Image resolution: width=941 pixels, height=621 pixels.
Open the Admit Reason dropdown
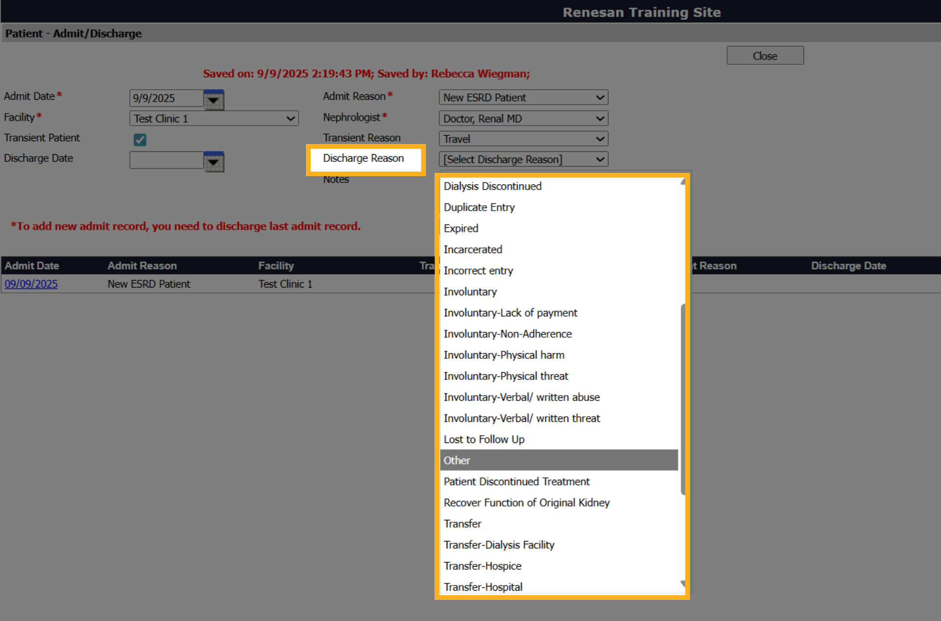click(523, 98)
